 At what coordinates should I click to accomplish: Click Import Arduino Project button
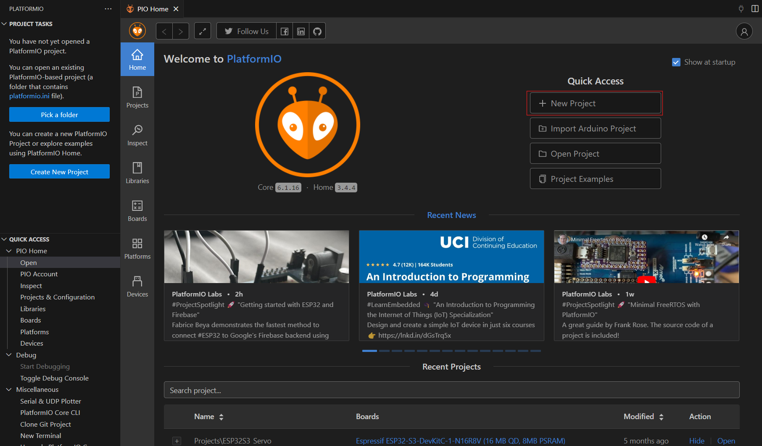[x=595, y=129]
